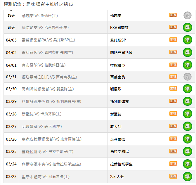196x185 pixels.
Task: Open match 皇家皮拉爾俱樂部 VS 班菲爾德(主)
Action: (x=51, y=139)
